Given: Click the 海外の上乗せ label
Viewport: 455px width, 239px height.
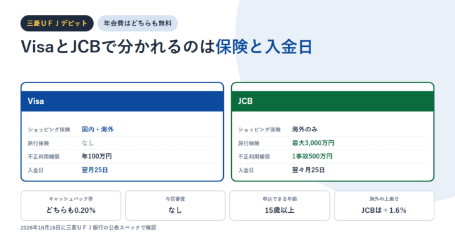Looking at the screenshot, I should [384, 199].
